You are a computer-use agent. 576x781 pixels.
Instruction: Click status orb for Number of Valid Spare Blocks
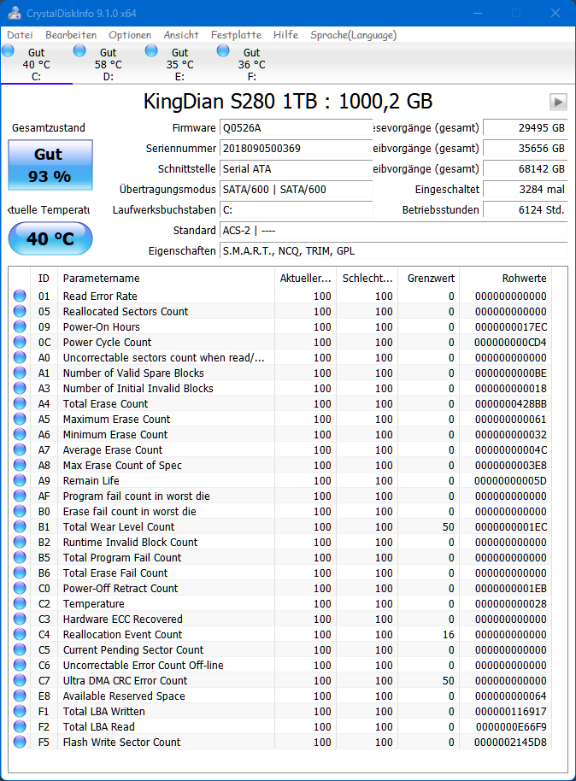[20, 373]
